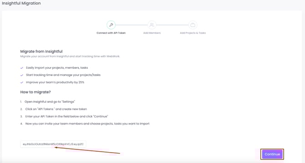Click the text Easily import your projects, members, tasks

point(57,67)
